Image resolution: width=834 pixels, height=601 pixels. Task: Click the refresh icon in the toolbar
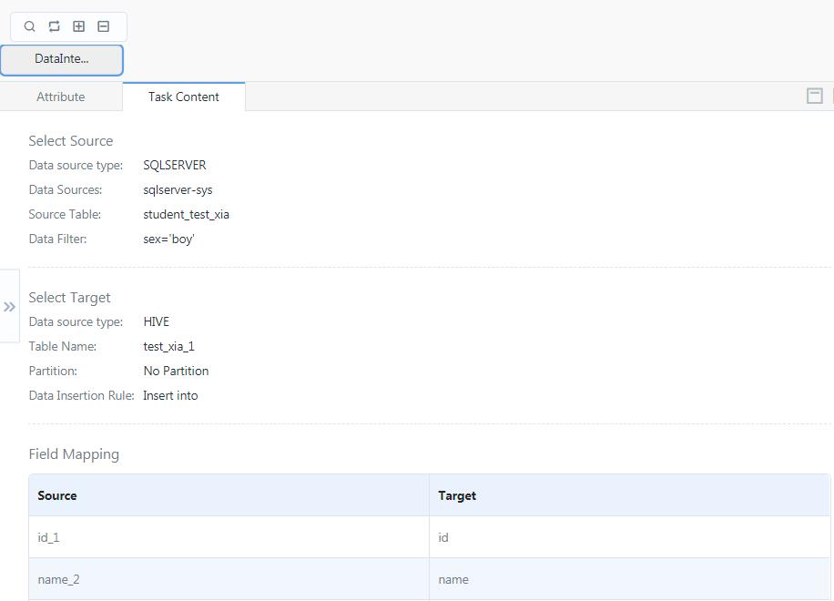[x=54, y=26]
